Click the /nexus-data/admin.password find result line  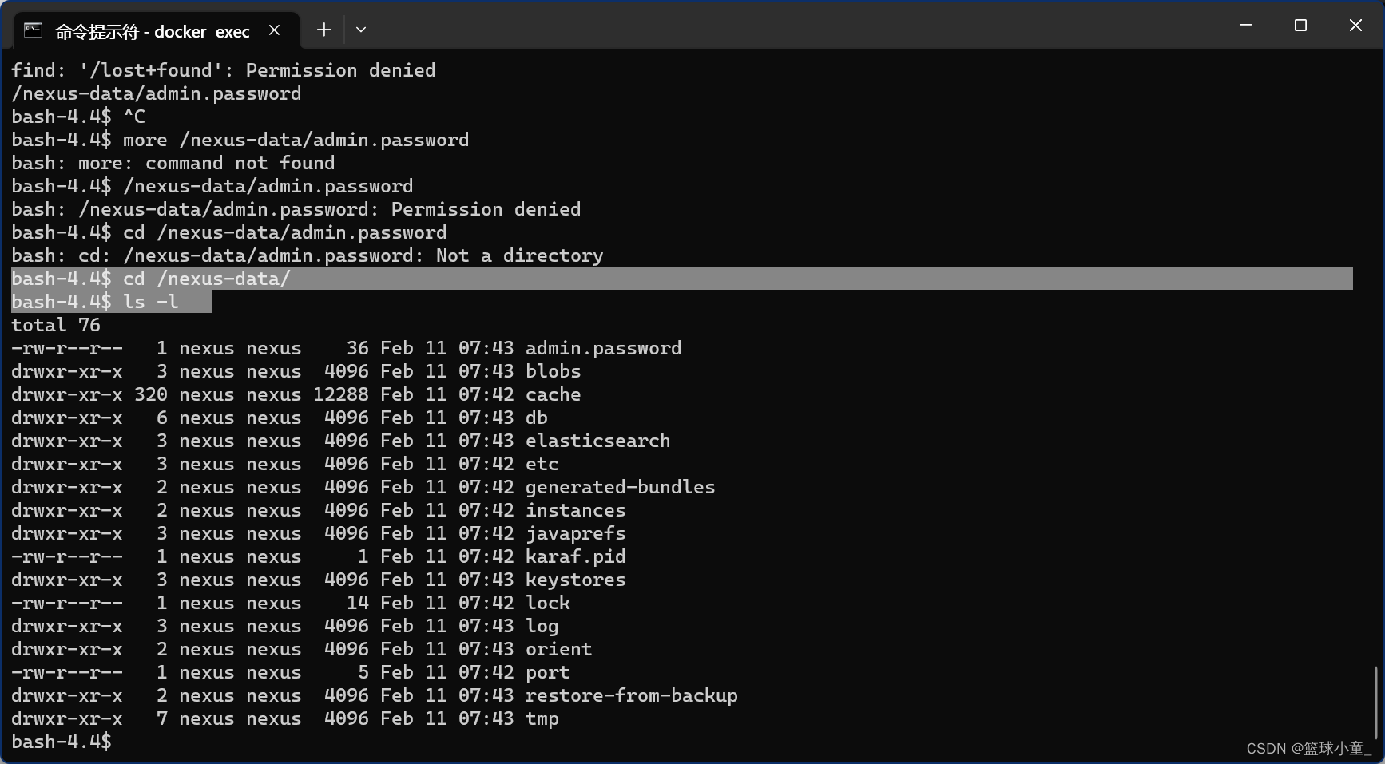[156, 93]
